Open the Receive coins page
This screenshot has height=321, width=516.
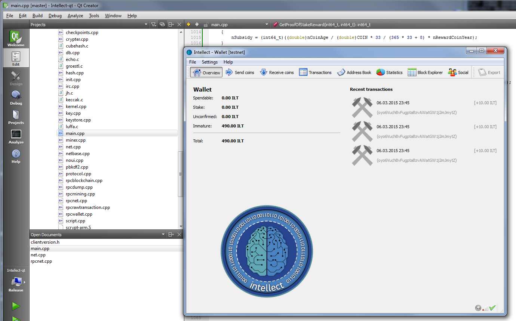coord(277,72)
